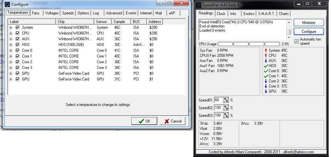Viewport: 331px width, 157px height.
Task: Expand the CPU tree row
Action: tap(11, 33)
